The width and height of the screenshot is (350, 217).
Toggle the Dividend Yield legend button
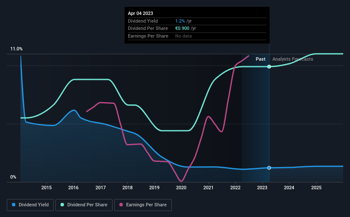(x=30, y=205)
